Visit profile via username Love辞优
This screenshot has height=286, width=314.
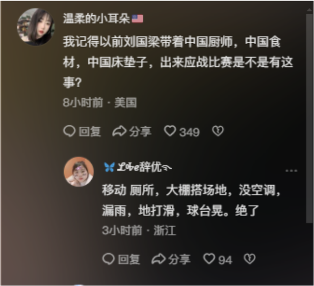pyautogui.click(x=138, y=167)
